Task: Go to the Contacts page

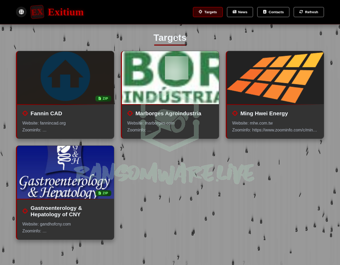Action: point(273,12)
